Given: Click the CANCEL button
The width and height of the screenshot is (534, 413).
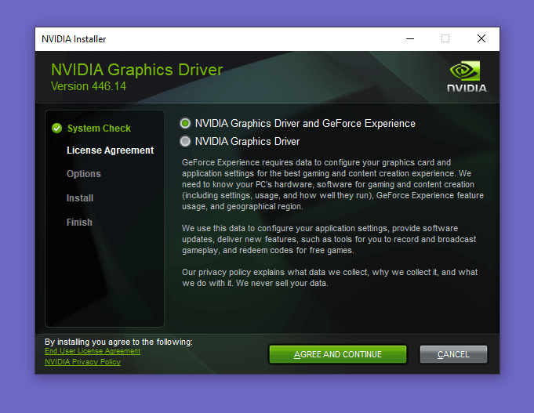Looking at the screenshot, I should [x=453, y=354].
